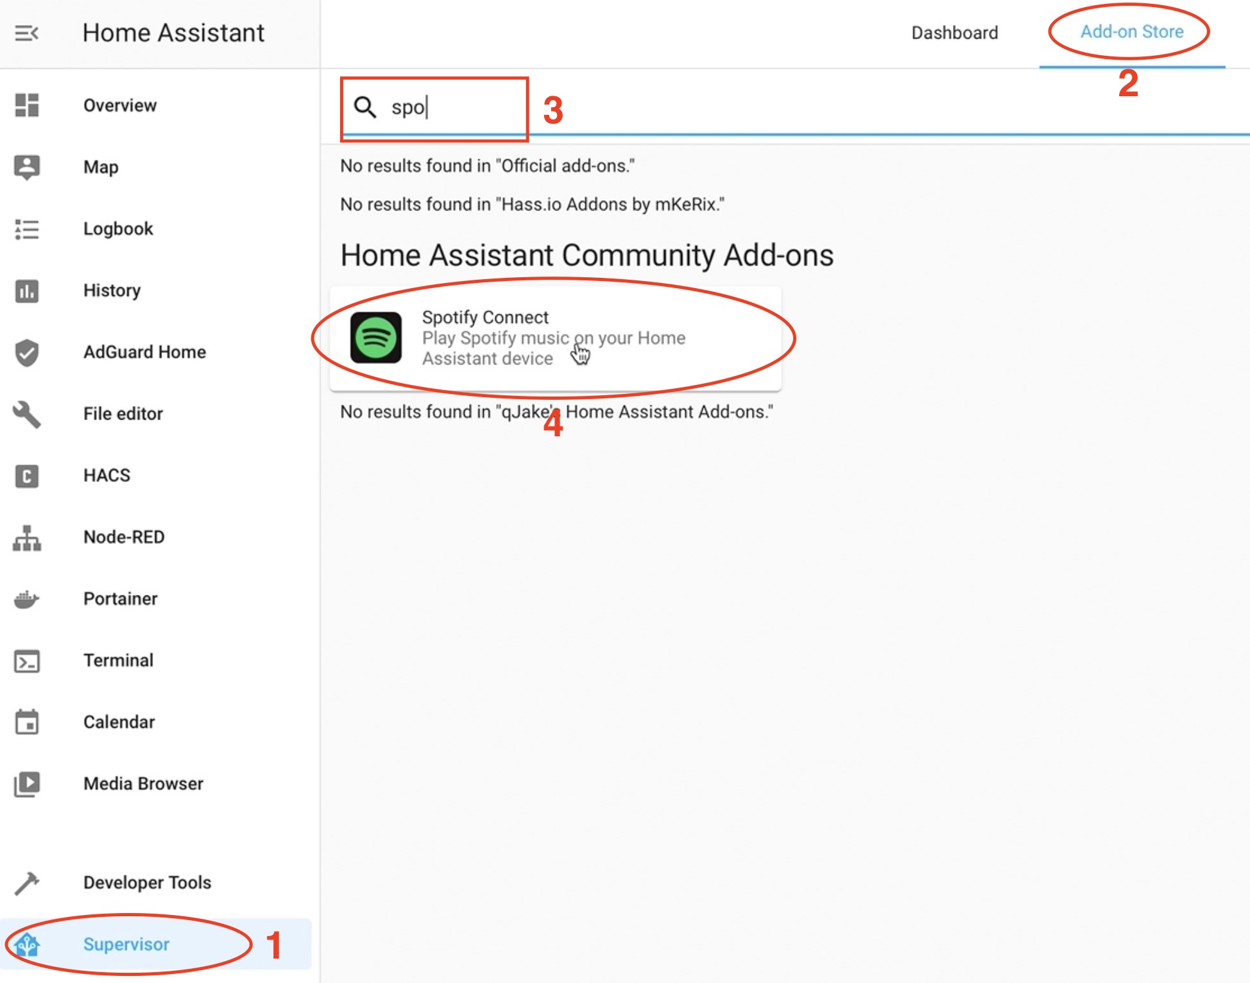Go to Logbook
This screenshot has height=983, width=1250.
(156, 229)
